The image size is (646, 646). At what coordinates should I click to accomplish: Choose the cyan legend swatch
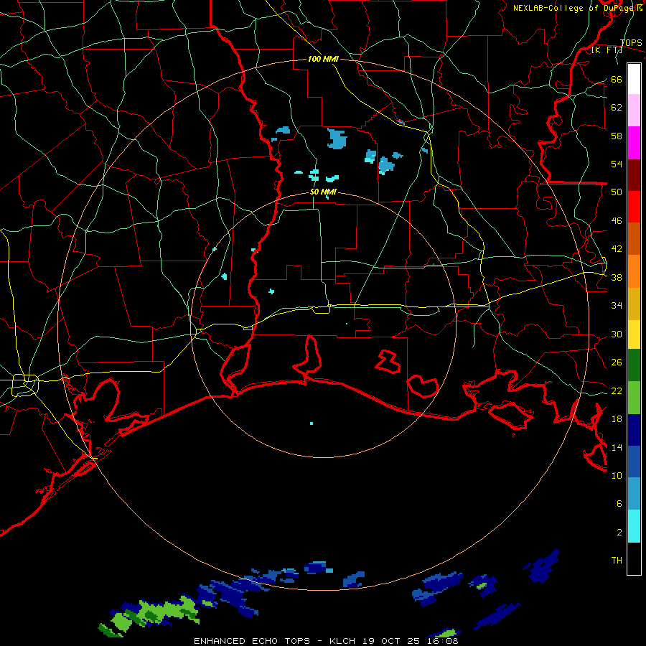tap(634, 526)
